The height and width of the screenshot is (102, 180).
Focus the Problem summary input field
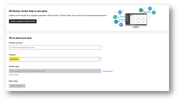(x=55, y=47)
